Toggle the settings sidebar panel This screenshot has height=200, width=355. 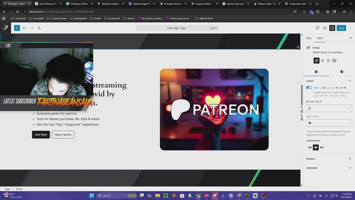click(x=332, y=28)
